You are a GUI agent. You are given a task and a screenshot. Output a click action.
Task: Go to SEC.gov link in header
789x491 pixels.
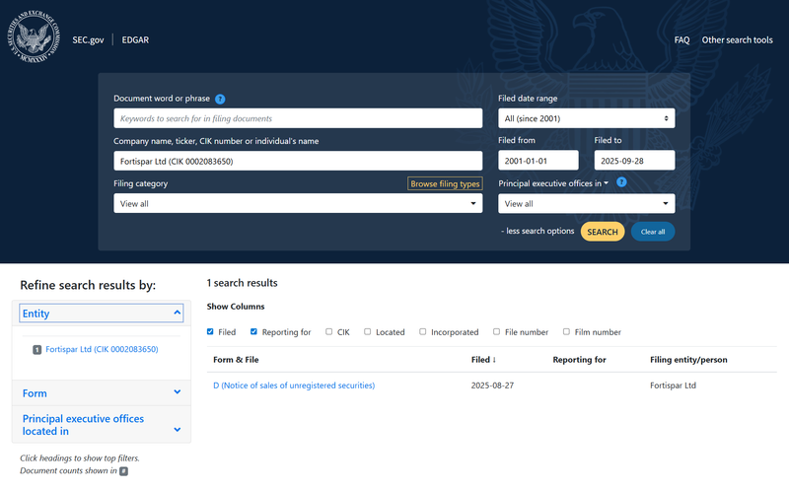coord(88,39)
